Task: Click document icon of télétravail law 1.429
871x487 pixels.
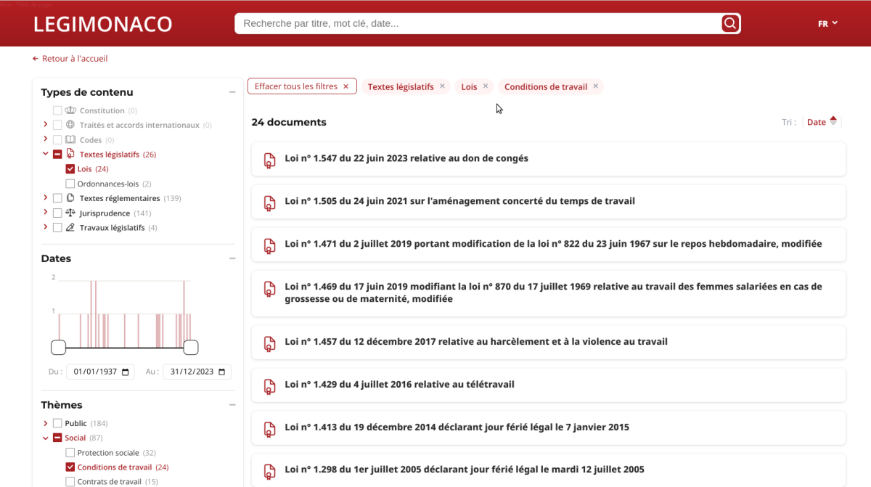Action: pyautogui.click(x=269, y=385)
